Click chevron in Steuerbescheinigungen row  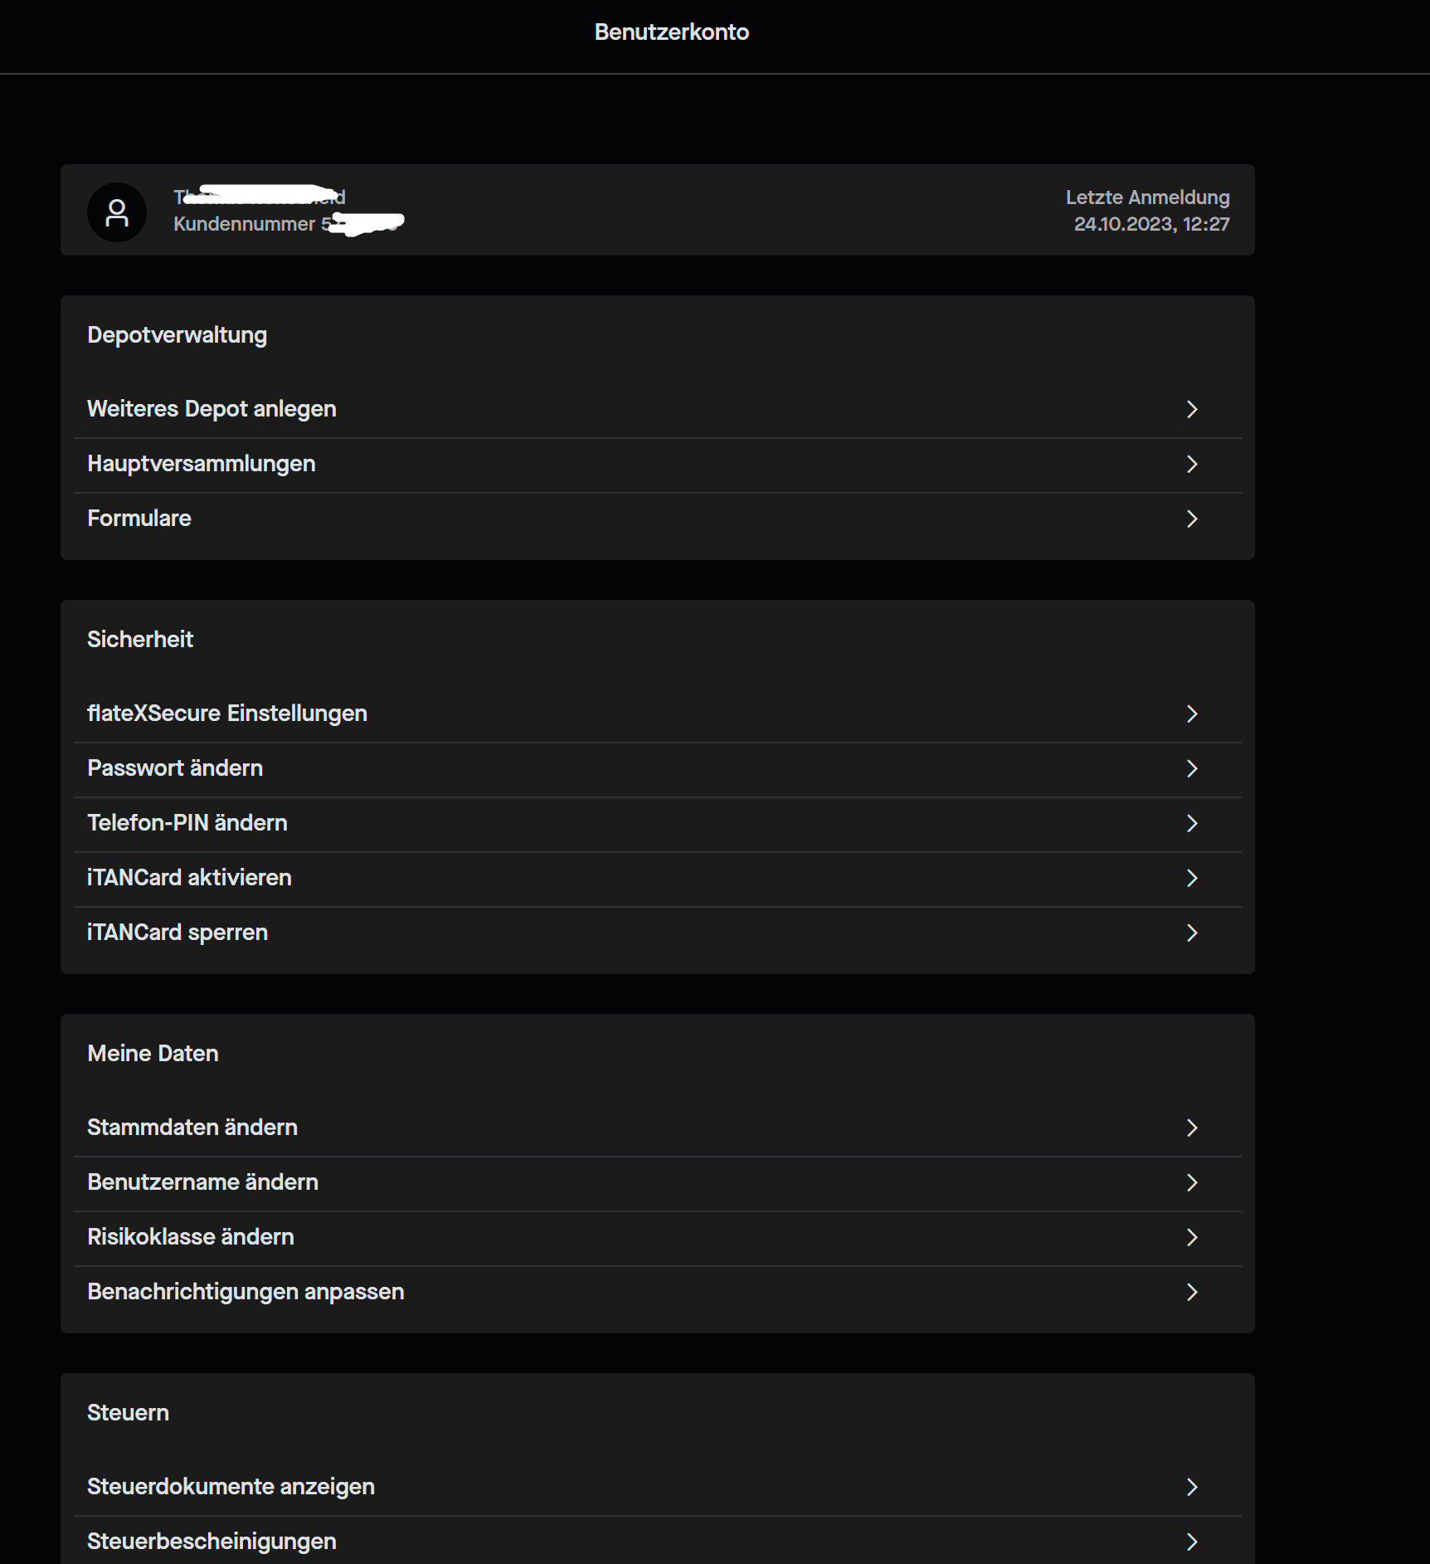pyautogui.click(x=1192, y=1542)
